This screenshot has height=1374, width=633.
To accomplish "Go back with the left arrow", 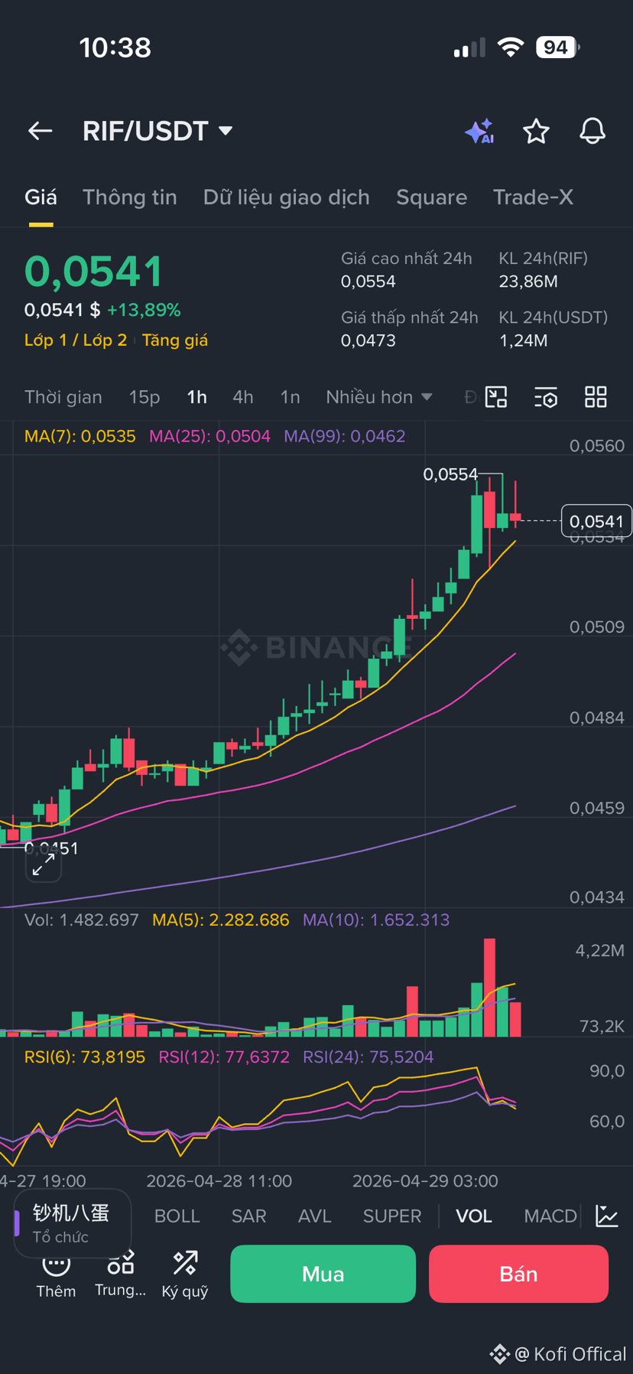I will click(41, 132).
